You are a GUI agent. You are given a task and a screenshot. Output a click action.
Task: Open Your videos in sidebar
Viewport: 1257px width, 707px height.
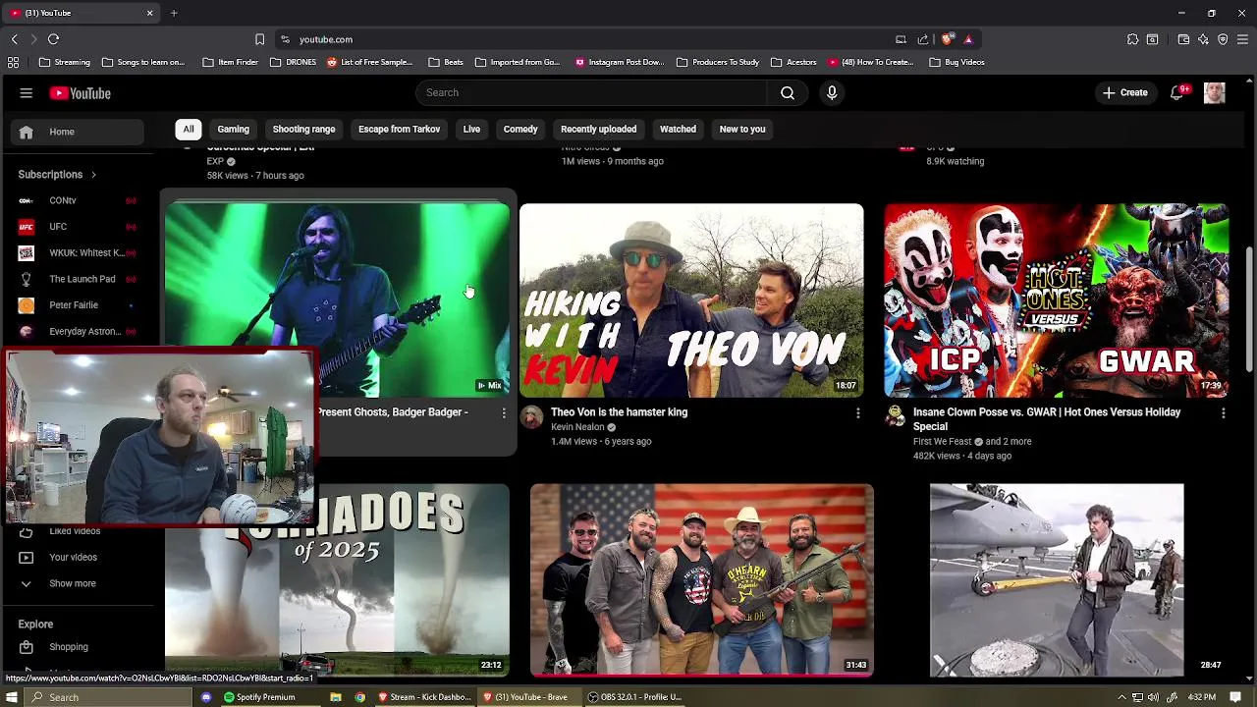click(x=78, y=557)
